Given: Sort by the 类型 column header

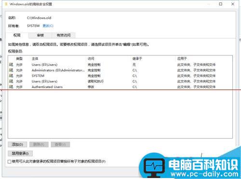Looking at the screenshot, I should tap(19, 59).
